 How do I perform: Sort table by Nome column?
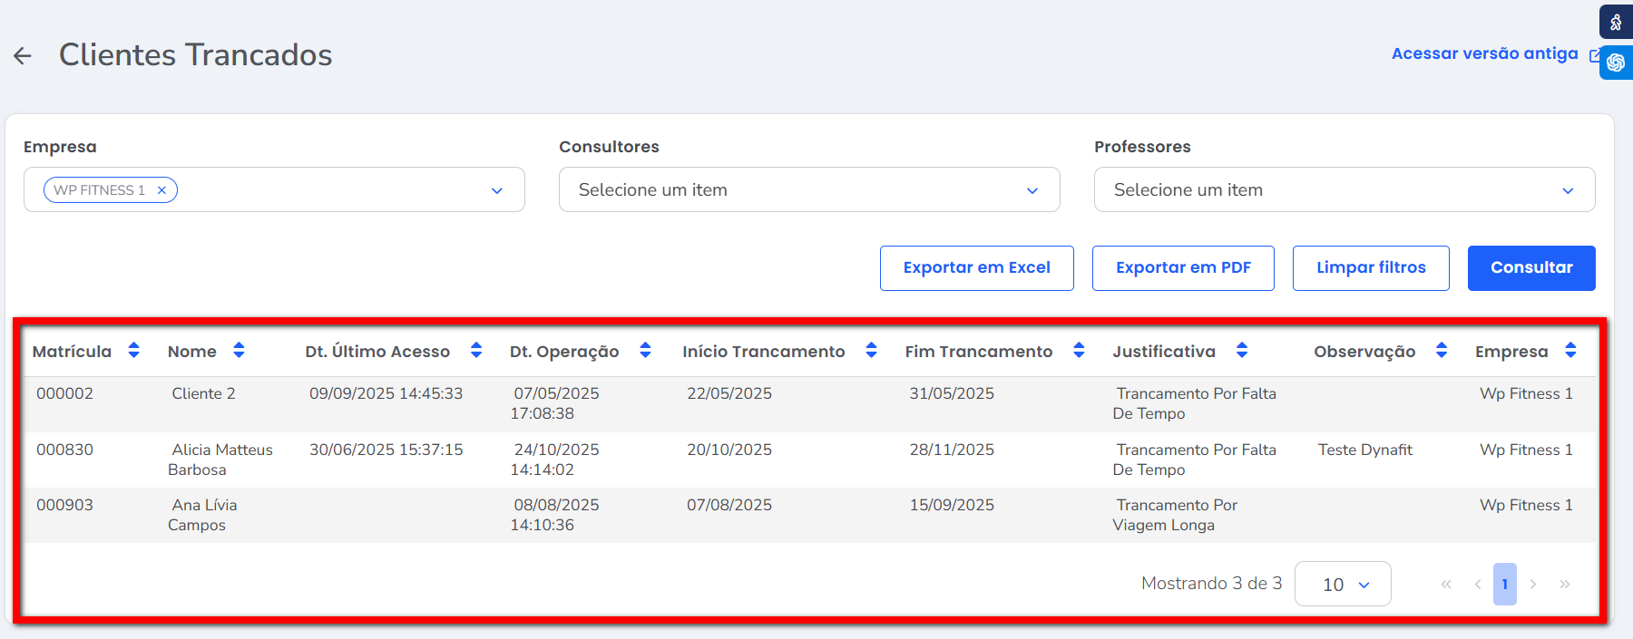(239, 351)
